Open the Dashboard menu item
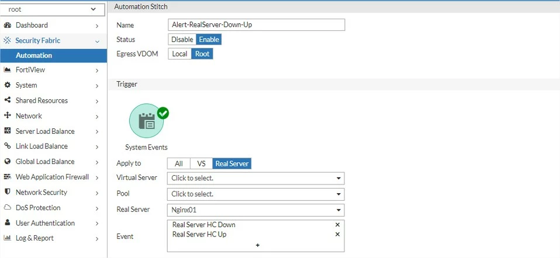Screen dimensions: 560x258 coord(54,25)
